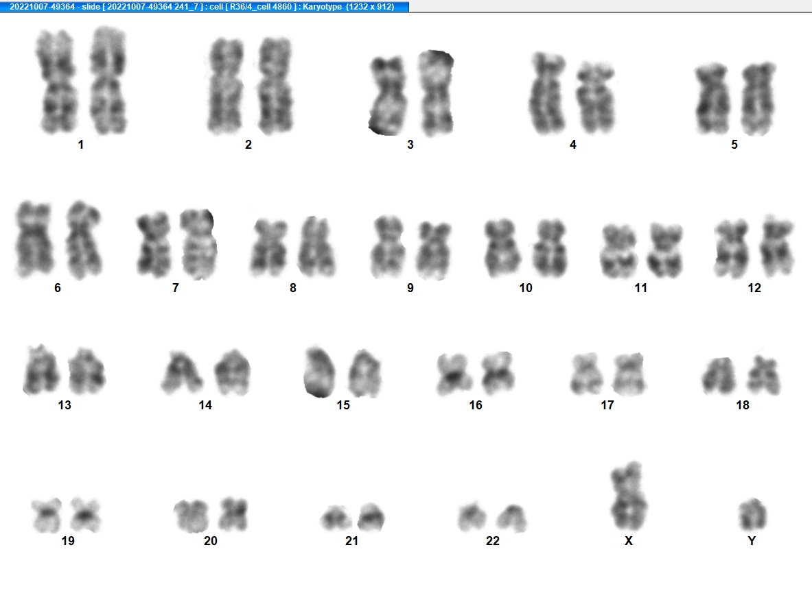The width and height of the screenshot is (812, 615).
Task: Select the chromosome 15 pair
Action: pos(343,372)
